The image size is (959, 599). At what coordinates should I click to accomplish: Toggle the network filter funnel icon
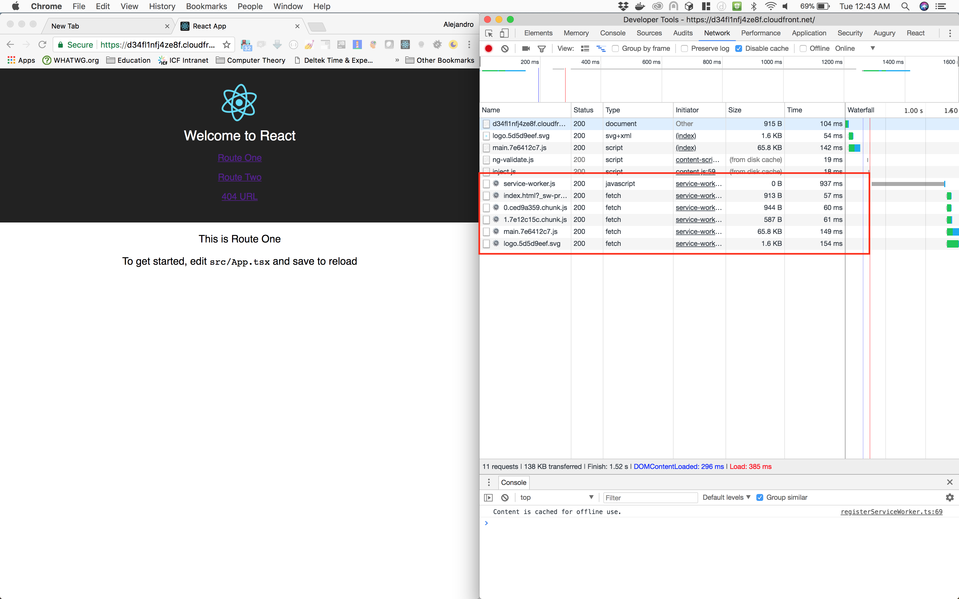click(x=542, y=49)
